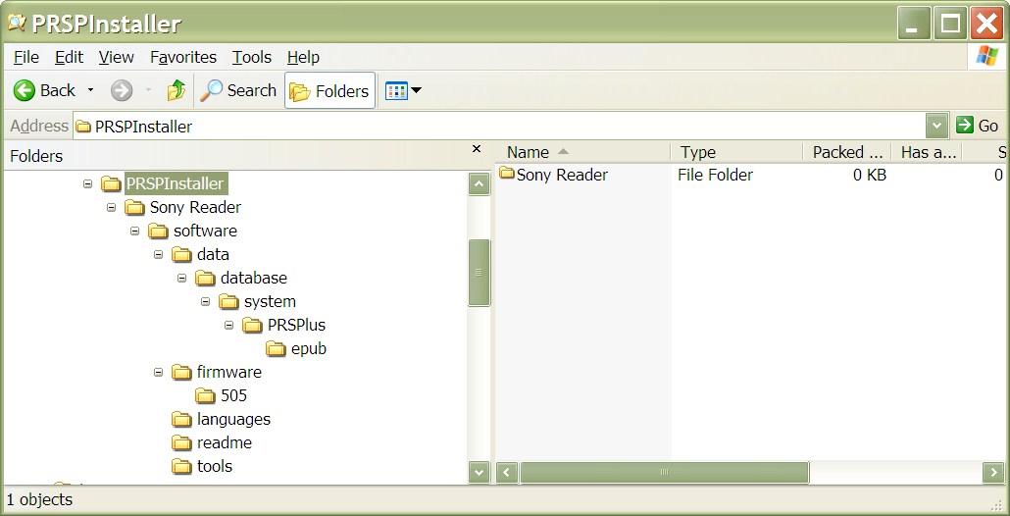Select the languages folder in tree
This screenshot has height=516, width=1010.
pos(233,419)
